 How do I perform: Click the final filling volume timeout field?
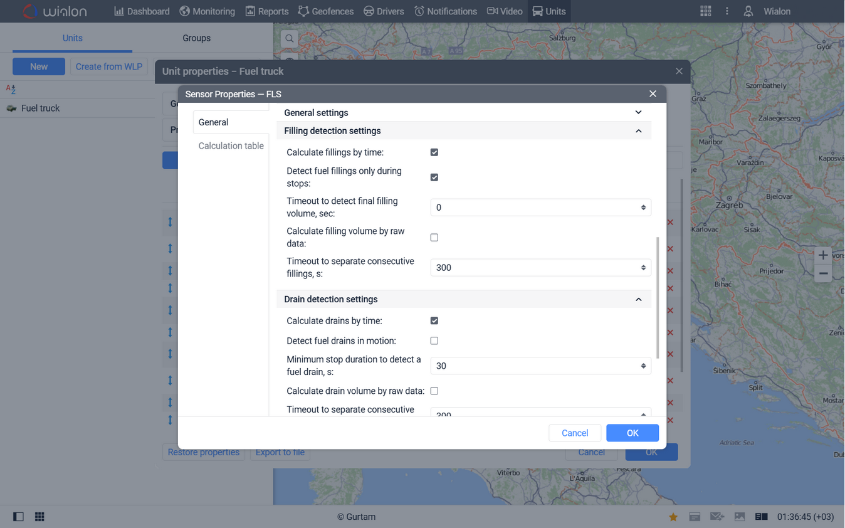[540, 208]
